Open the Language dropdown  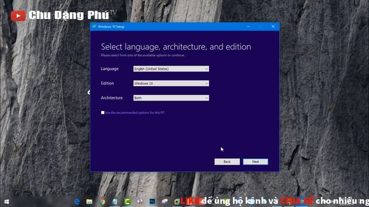[171, 69]
